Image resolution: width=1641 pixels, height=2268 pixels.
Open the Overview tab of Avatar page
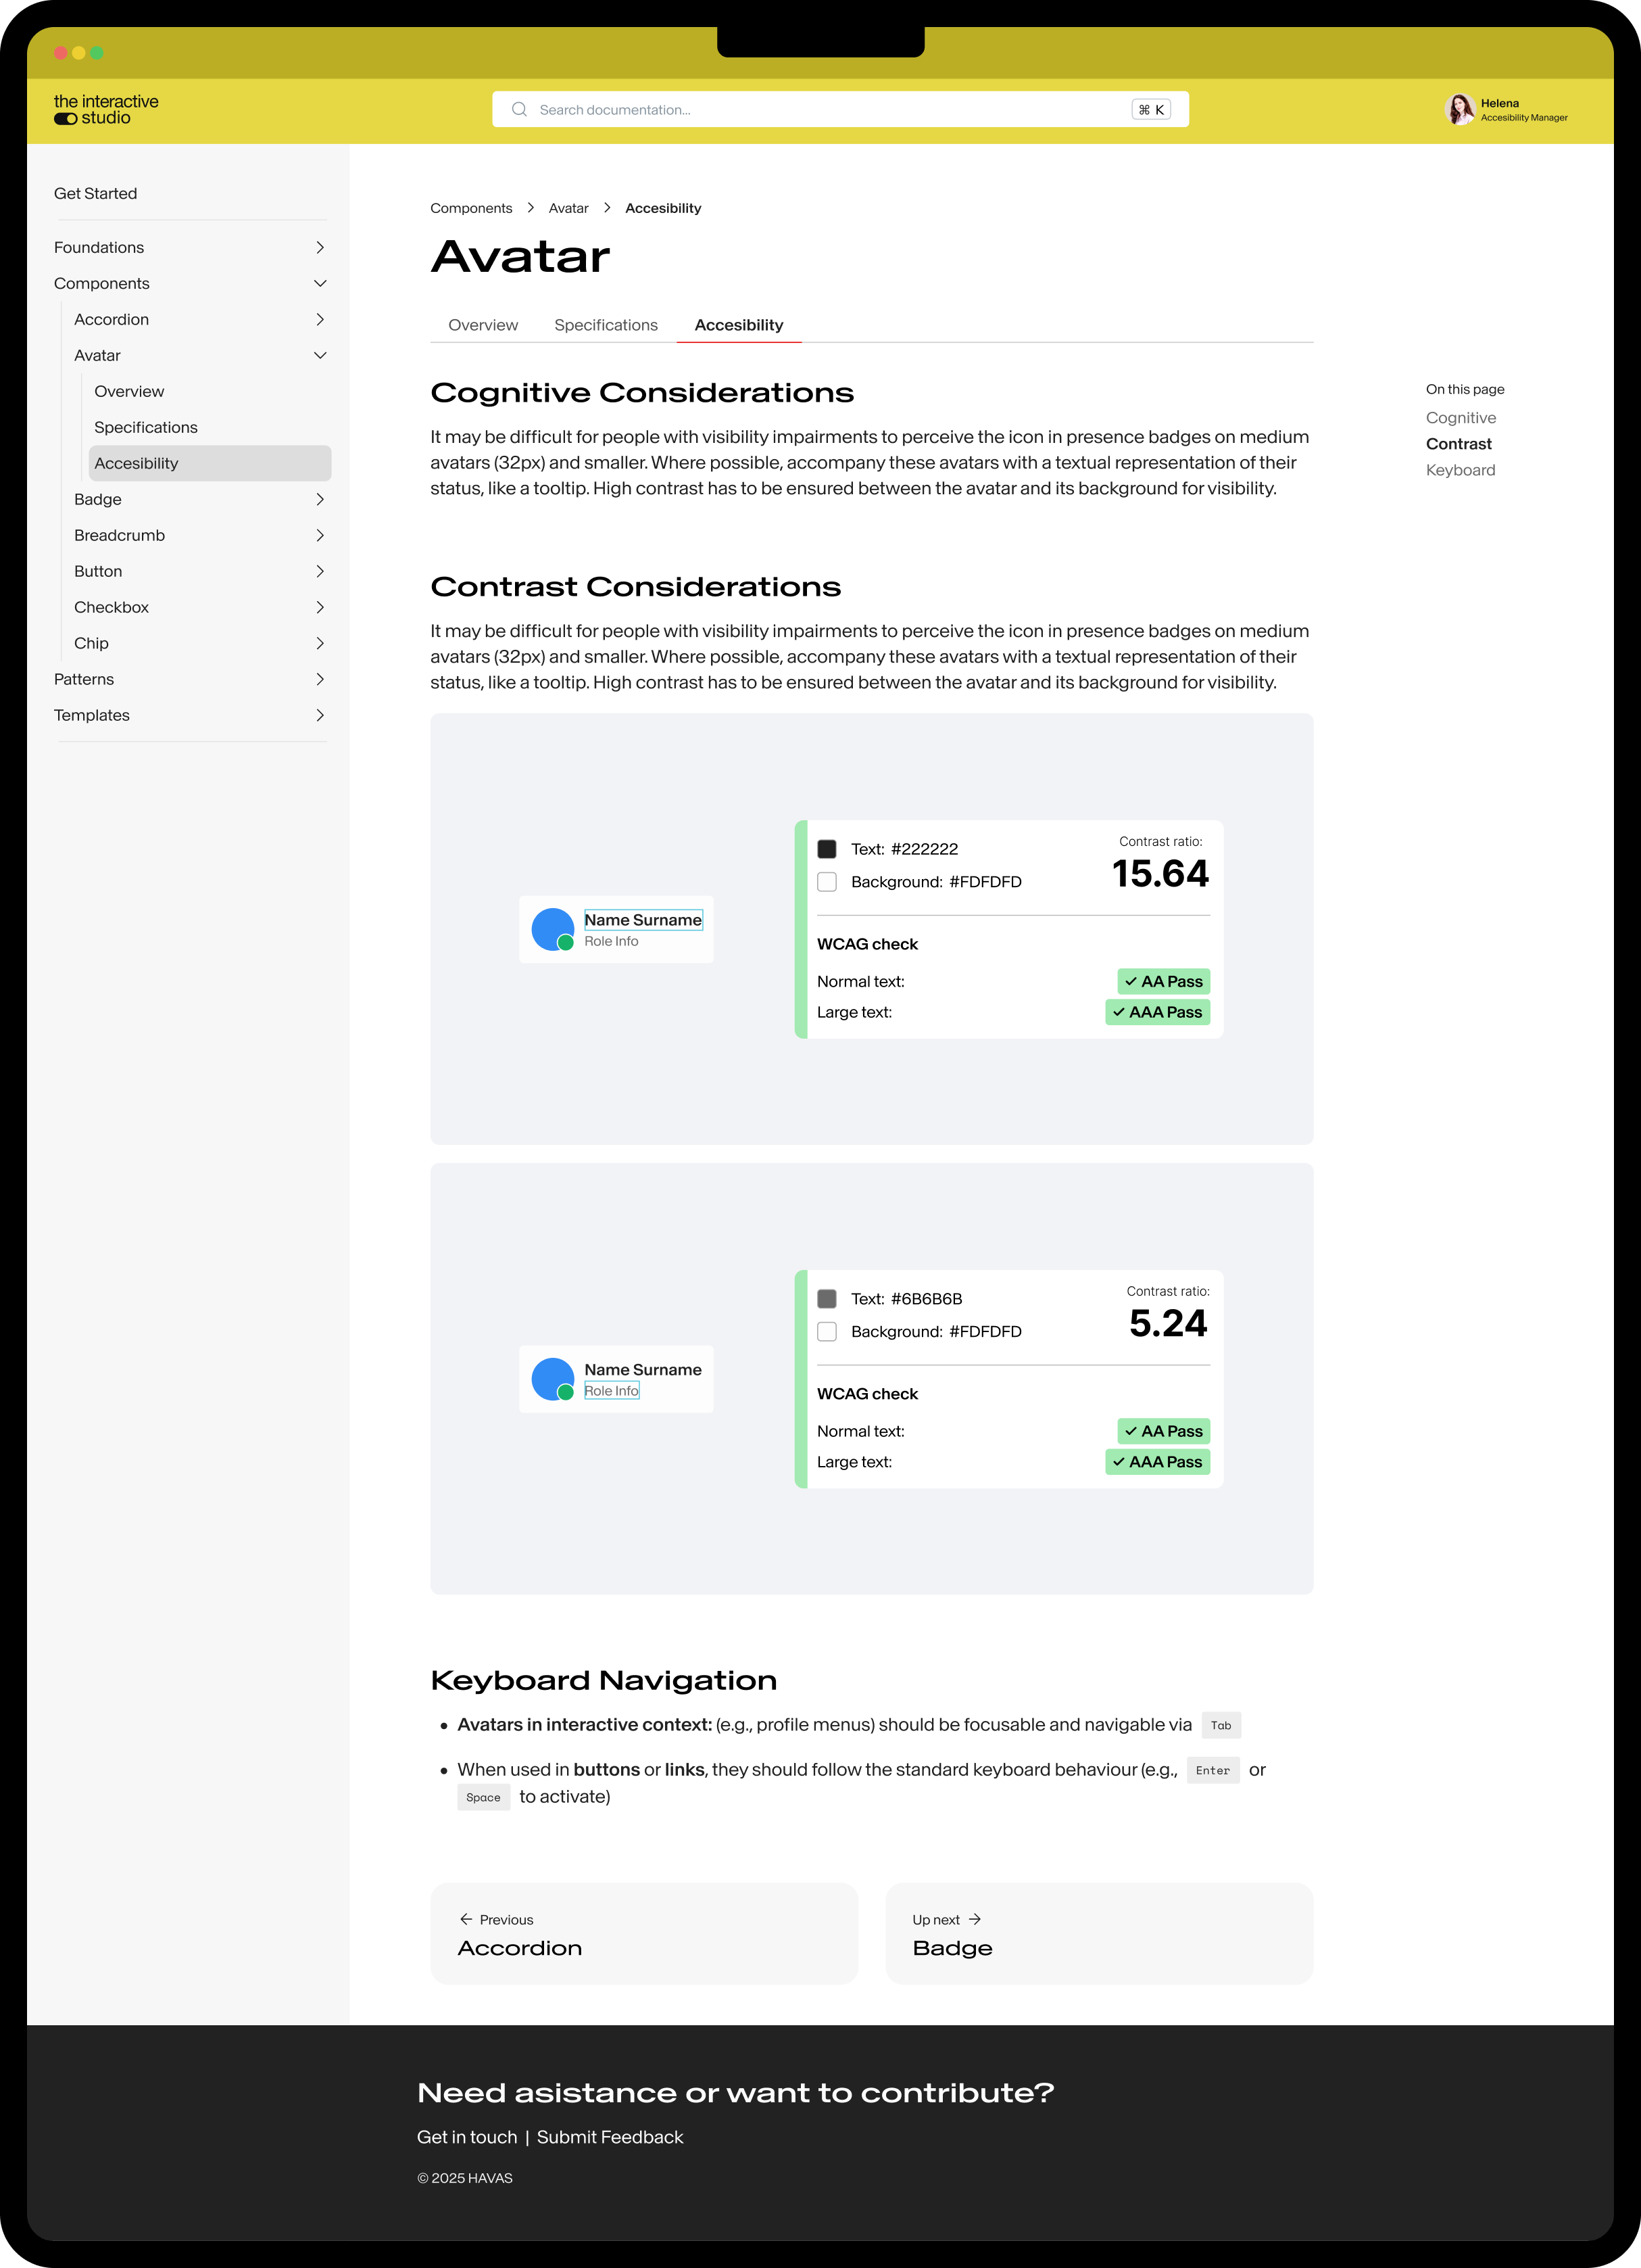click(483, 325)
